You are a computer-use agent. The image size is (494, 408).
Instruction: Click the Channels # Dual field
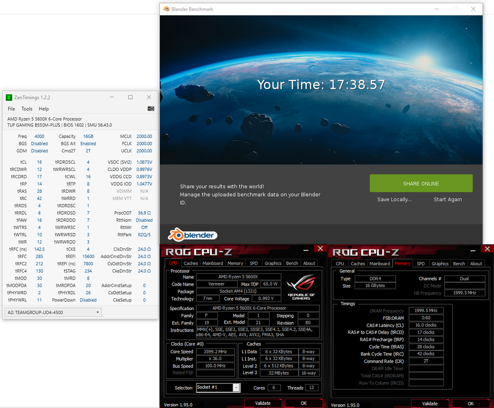click(464, 278)
